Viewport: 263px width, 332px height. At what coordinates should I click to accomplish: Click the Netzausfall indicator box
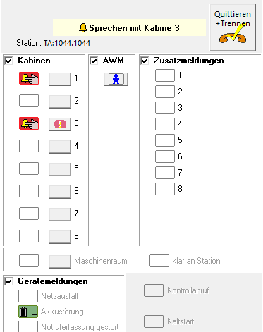pos(28,296)
